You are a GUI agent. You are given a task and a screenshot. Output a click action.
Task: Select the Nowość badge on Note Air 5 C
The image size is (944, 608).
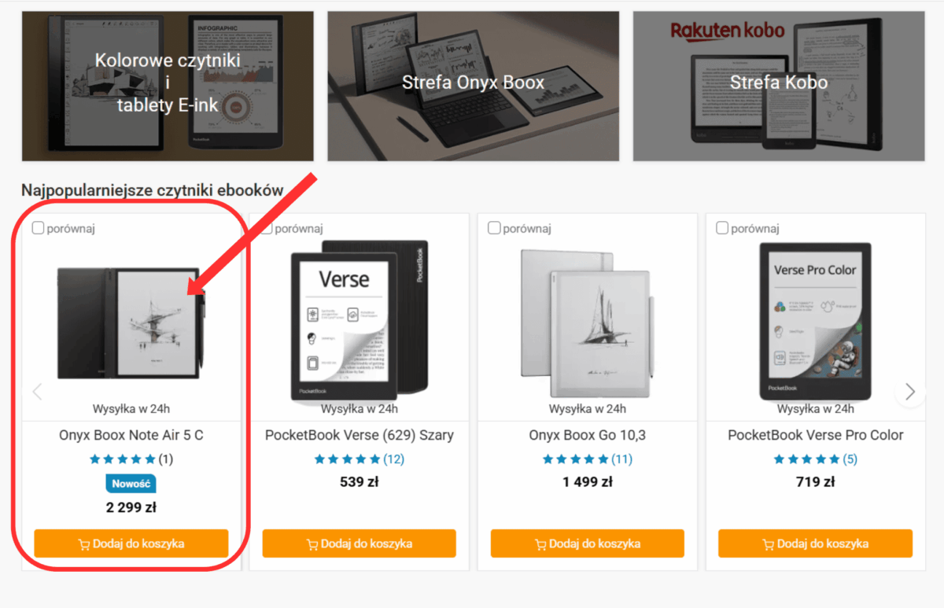pos(131,484)
